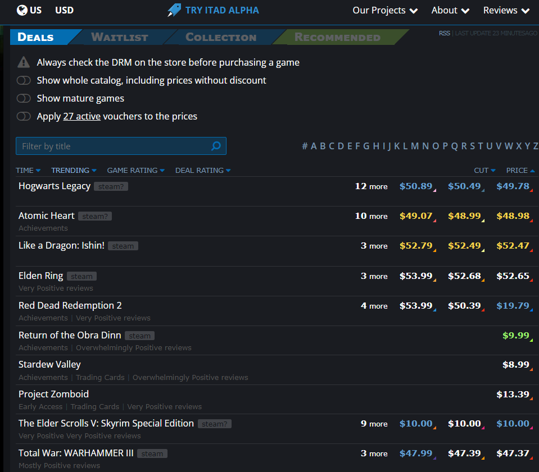Click the $52.65 Elden Ring price

(513, 276)
